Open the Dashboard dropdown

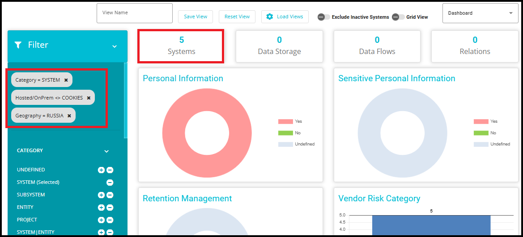click(480, 13)
